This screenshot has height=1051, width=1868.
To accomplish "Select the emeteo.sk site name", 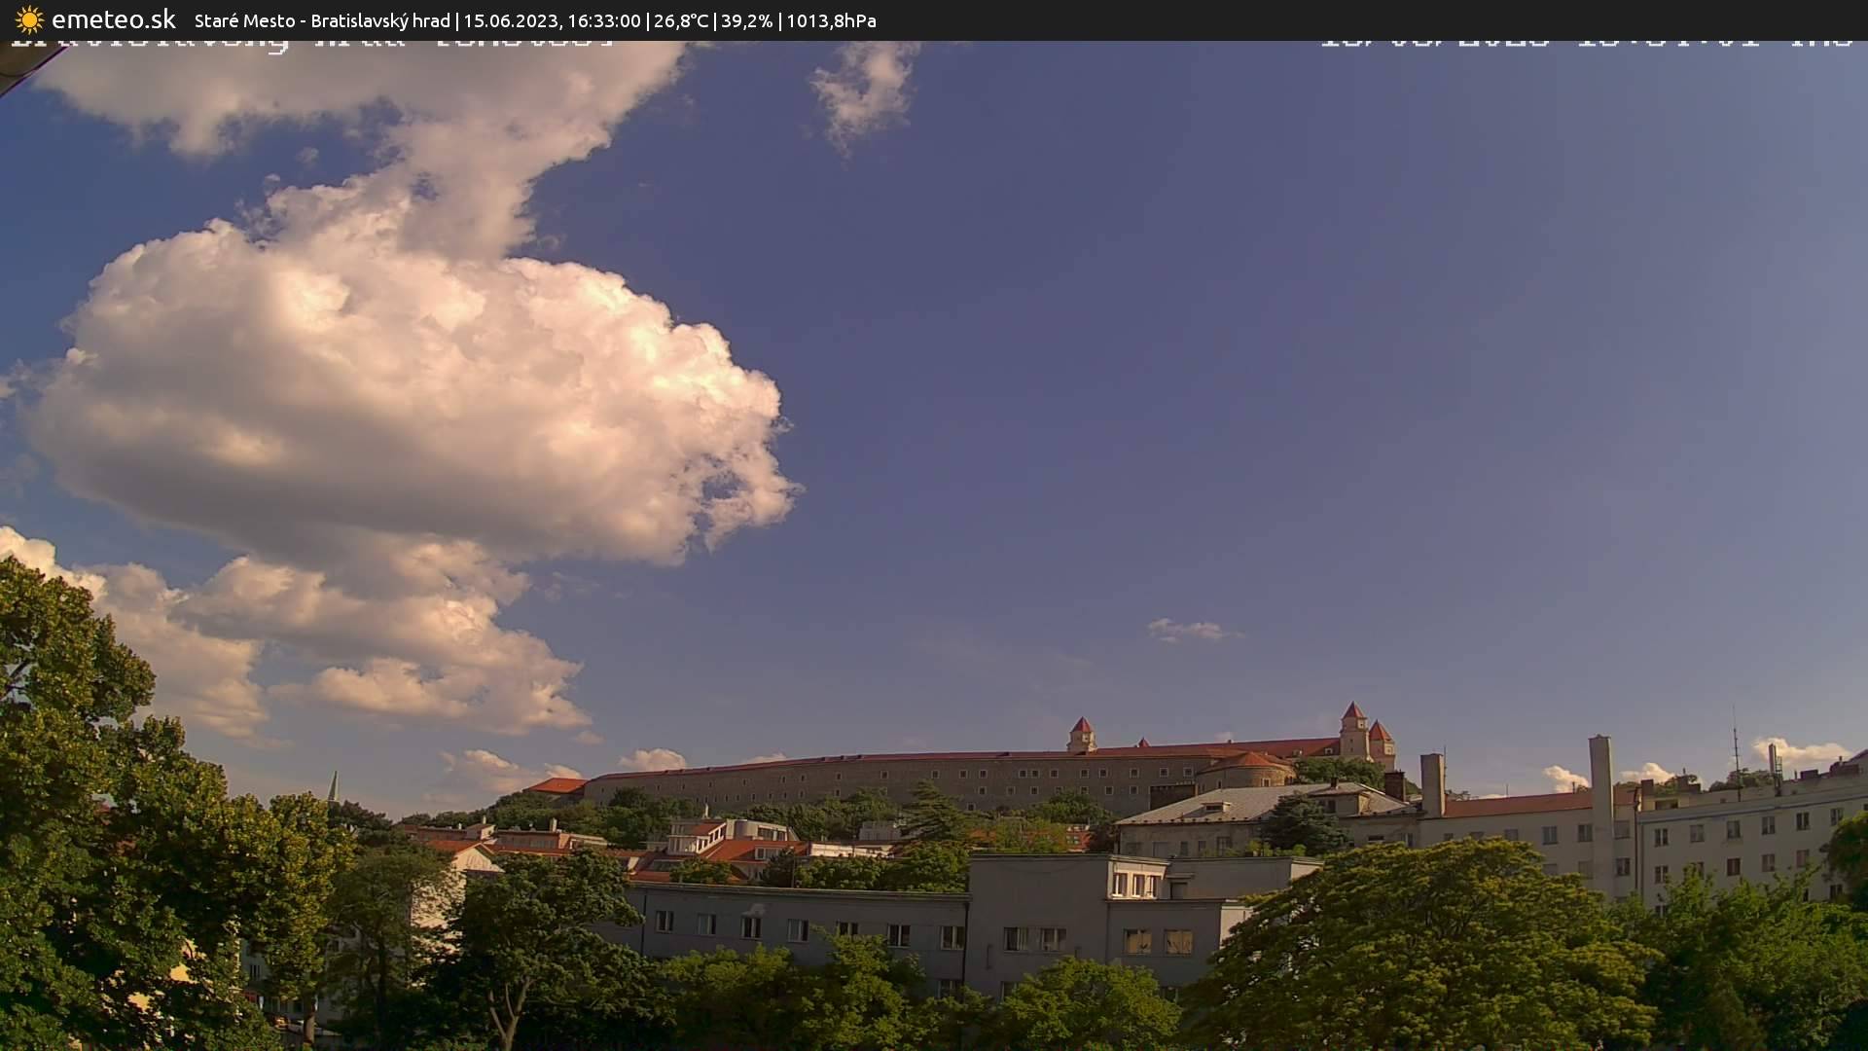I will click(114, 19).
